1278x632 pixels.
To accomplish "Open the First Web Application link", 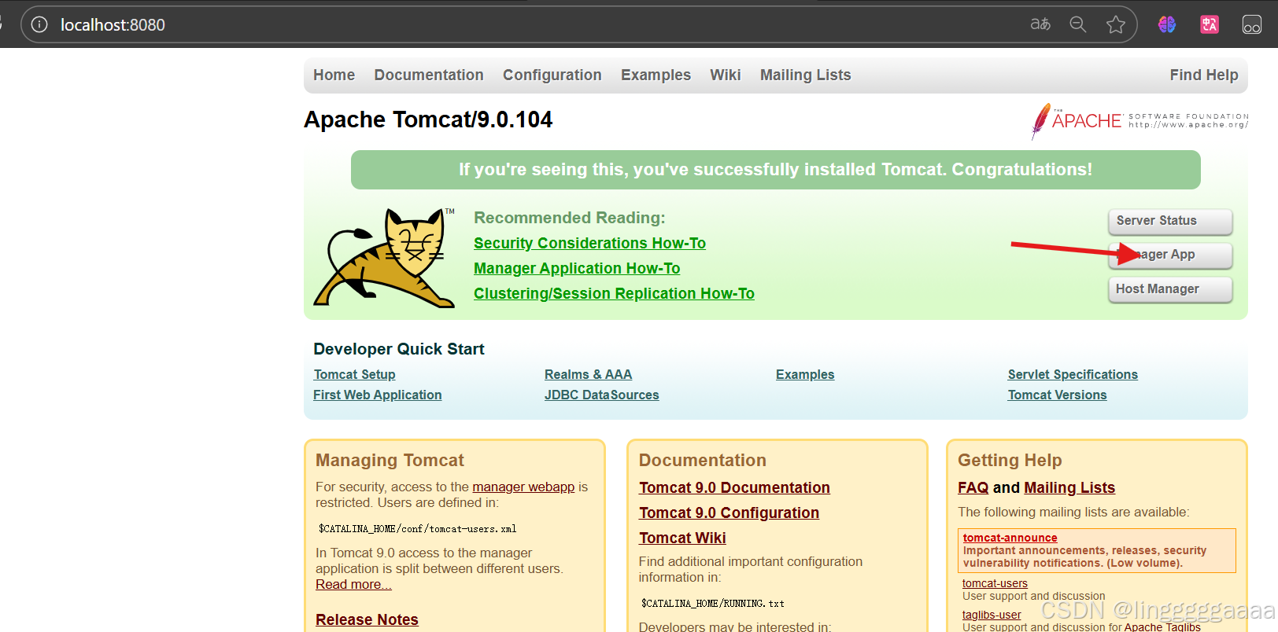I will pos(378,395).
